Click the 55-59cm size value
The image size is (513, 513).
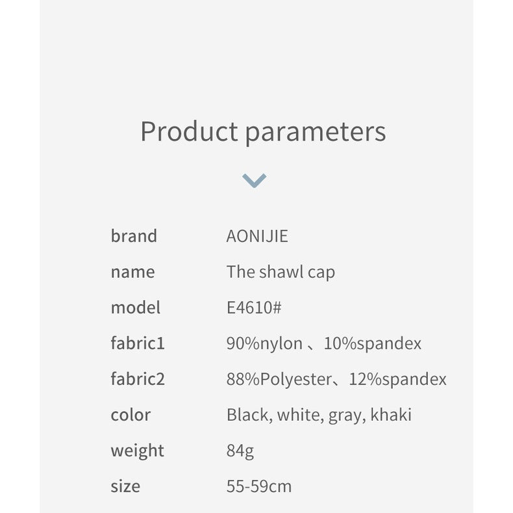259,486
